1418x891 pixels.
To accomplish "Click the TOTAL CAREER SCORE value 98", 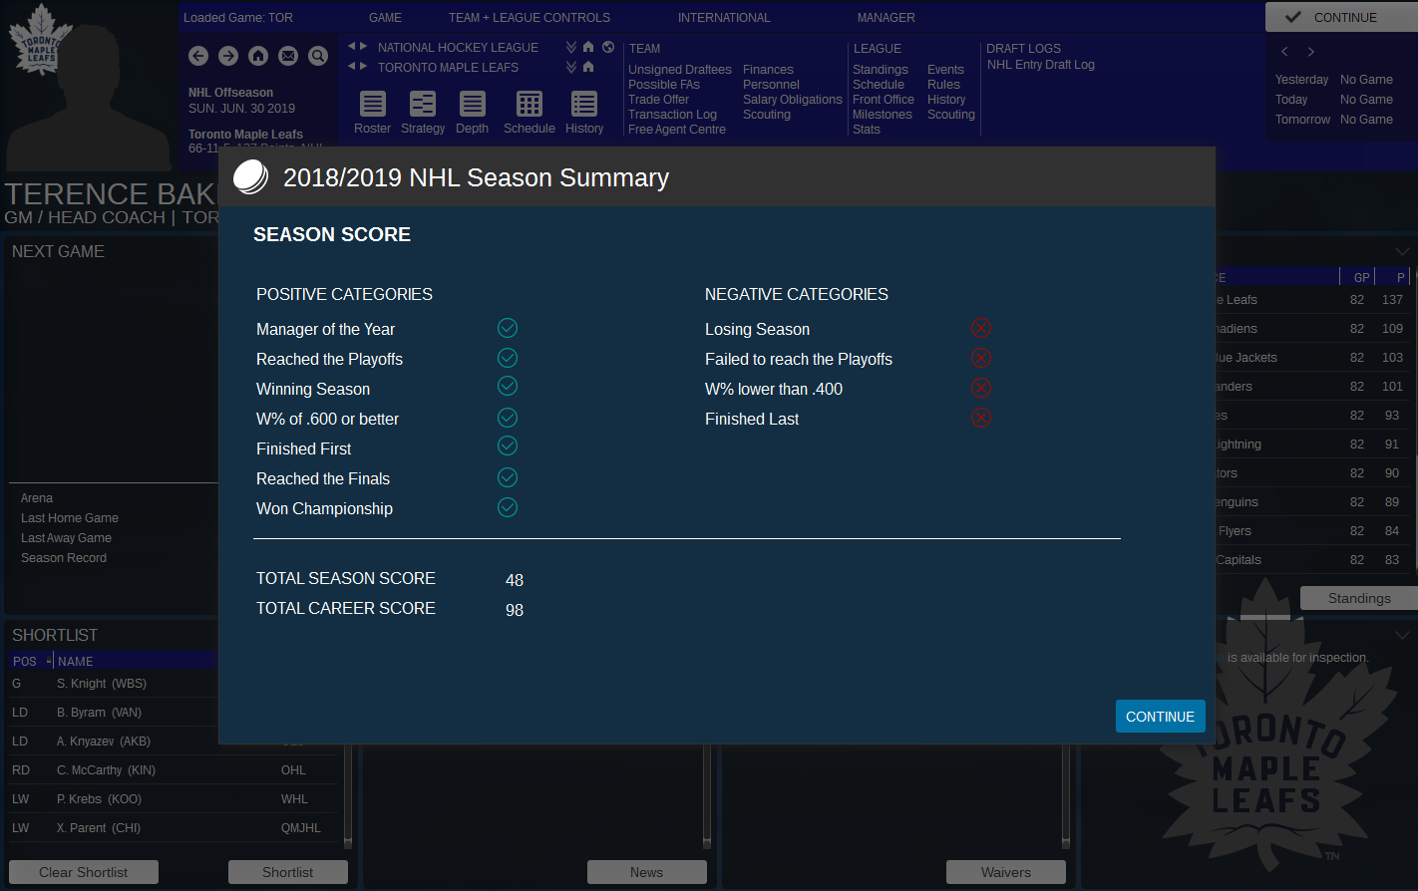I will [515, 610].
